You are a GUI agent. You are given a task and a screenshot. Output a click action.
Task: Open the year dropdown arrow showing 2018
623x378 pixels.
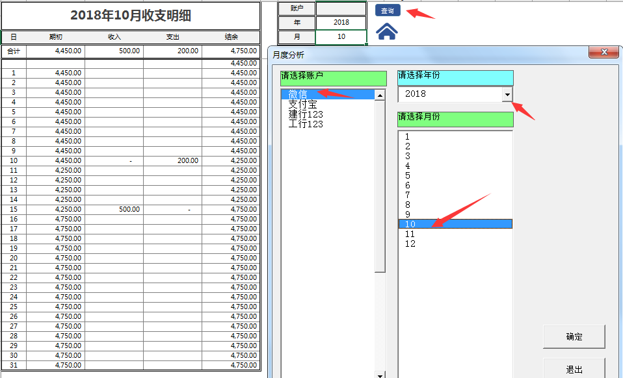(507, 94)
